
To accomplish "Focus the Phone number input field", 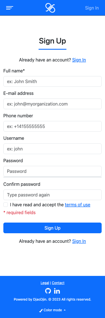I will (52, 127).
